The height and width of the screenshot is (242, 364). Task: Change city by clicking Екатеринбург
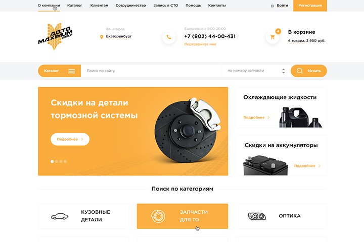click(119, 36)
